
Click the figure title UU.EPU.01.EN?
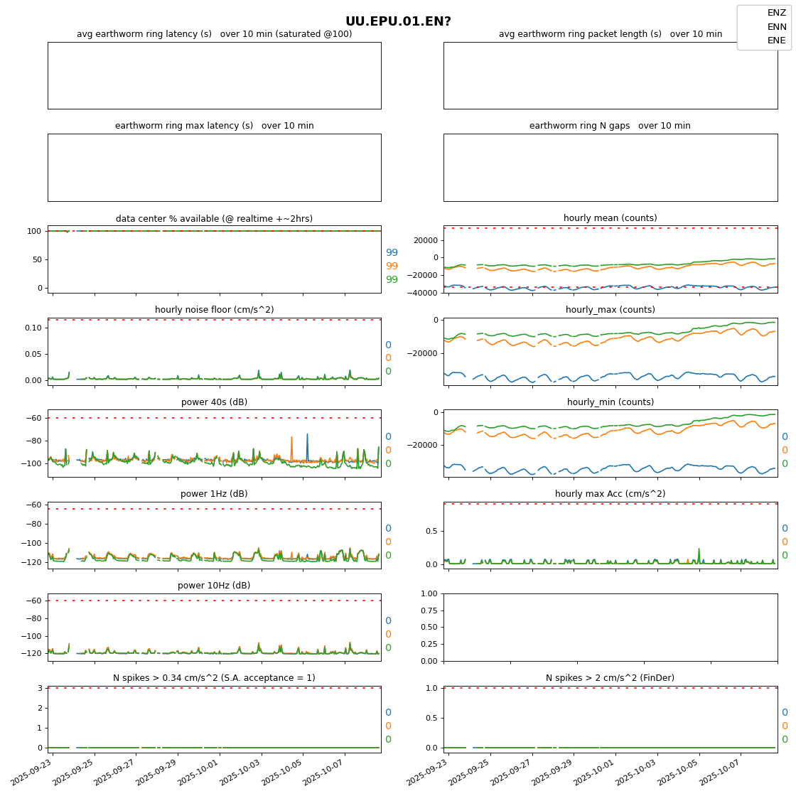398,21
